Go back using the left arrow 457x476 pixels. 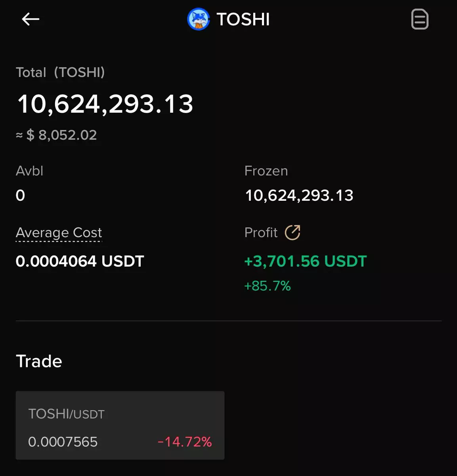(31, 19)
